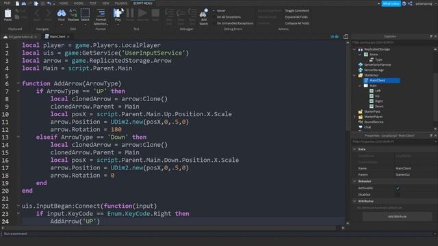The width and height of the screenshot is (438, 246).
Task: Switch to the PLUGINS ribbon tab
Action: [121, 3]
